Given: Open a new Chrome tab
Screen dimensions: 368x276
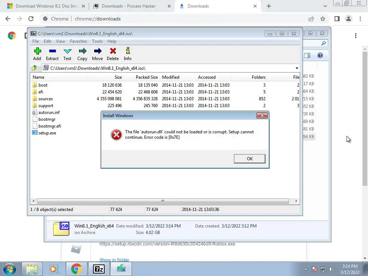Looking at the screenshot, I should (269, 6).
